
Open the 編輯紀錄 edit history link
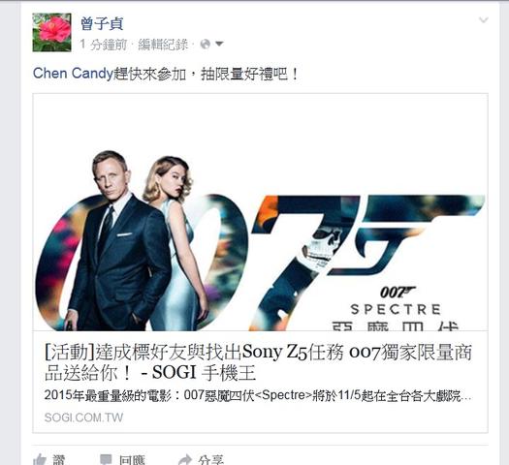tap(163, 45)
